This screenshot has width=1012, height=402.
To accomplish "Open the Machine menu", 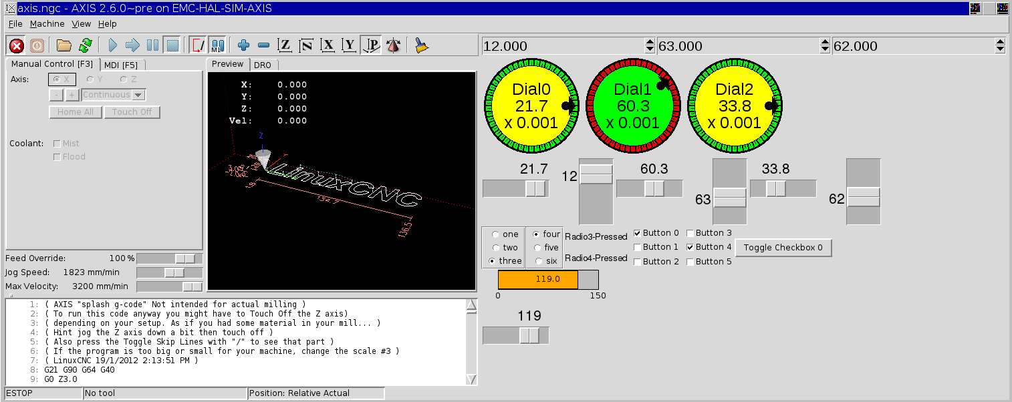I will 47,24.
